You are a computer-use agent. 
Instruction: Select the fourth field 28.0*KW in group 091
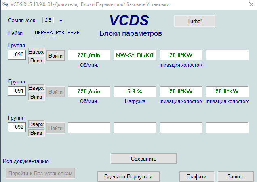click(227, 91)
